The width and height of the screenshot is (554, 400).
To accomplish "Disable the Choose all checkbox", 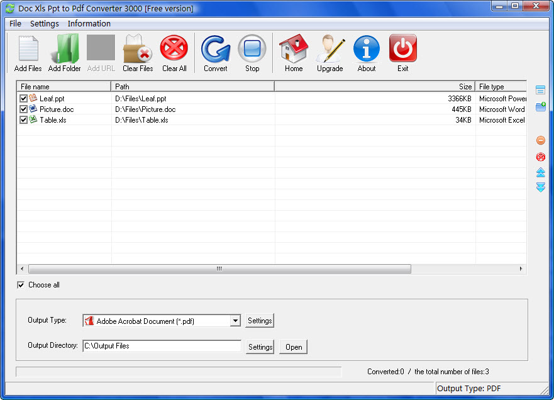I will (x=21, y=284).
